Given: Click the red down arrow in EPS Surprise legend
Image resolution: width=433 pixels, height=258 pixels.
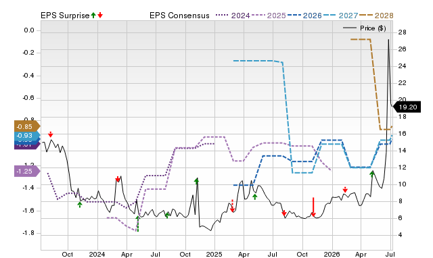Looking at the screenshot, I should 100,16.
